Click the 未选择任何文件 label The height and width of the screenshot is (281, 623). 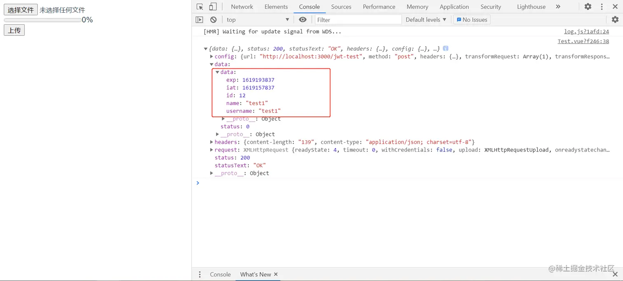coord(62,10)
